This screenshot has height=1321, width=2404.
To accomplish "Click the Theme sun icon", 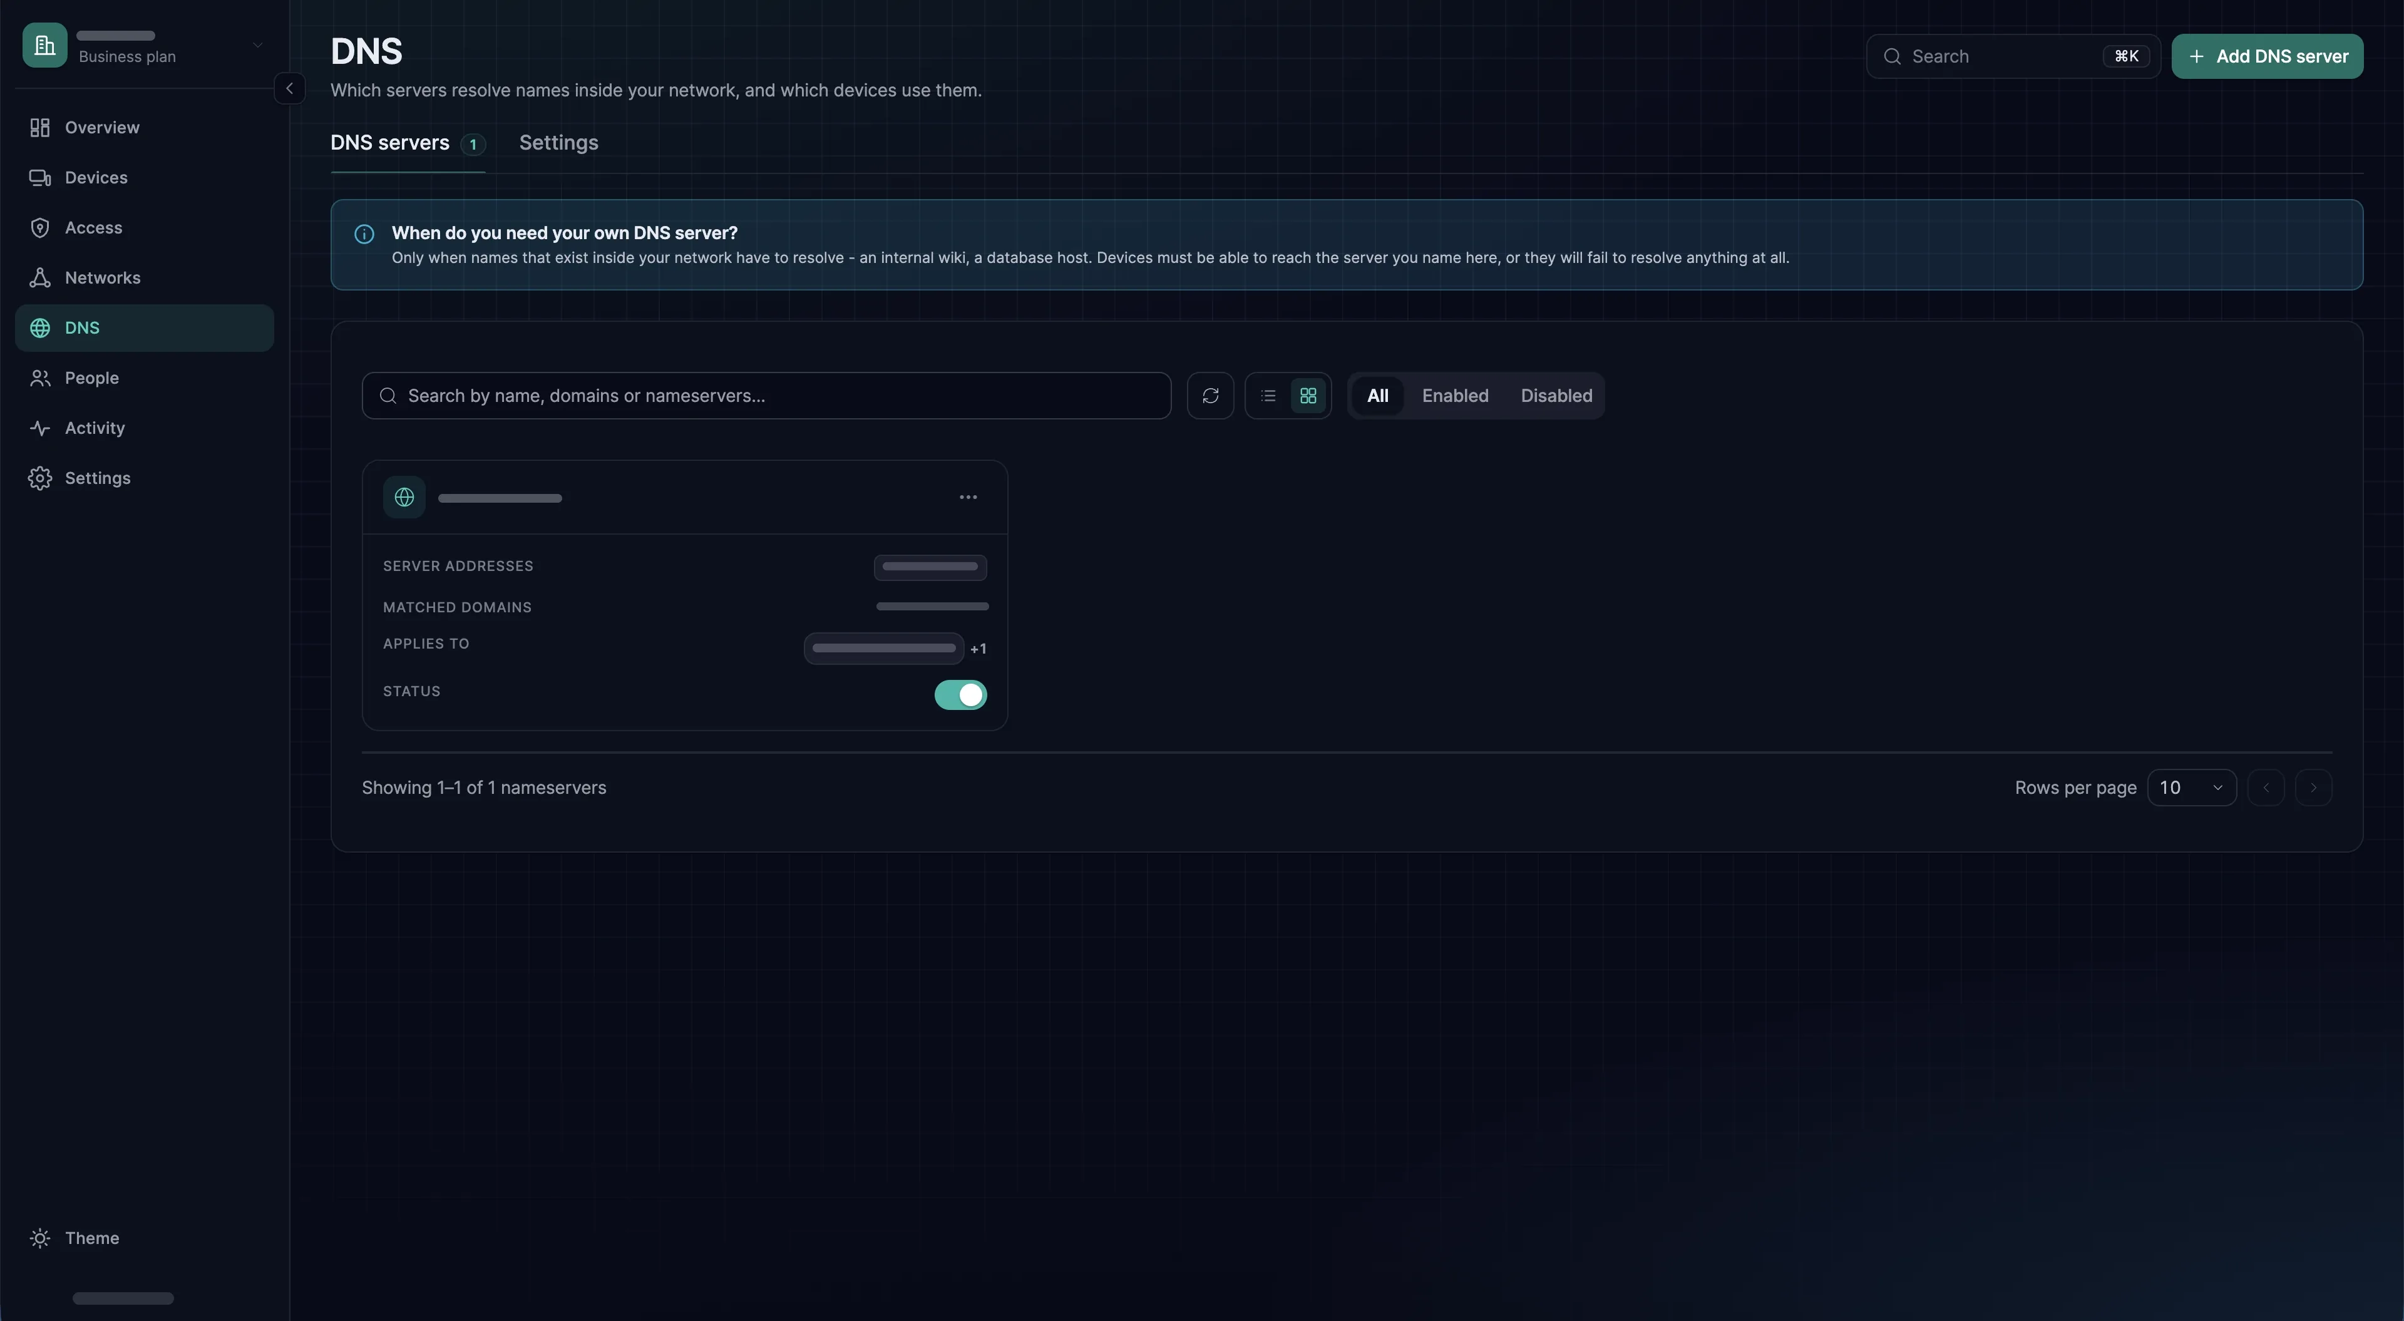I will (x=40, y=1238).
